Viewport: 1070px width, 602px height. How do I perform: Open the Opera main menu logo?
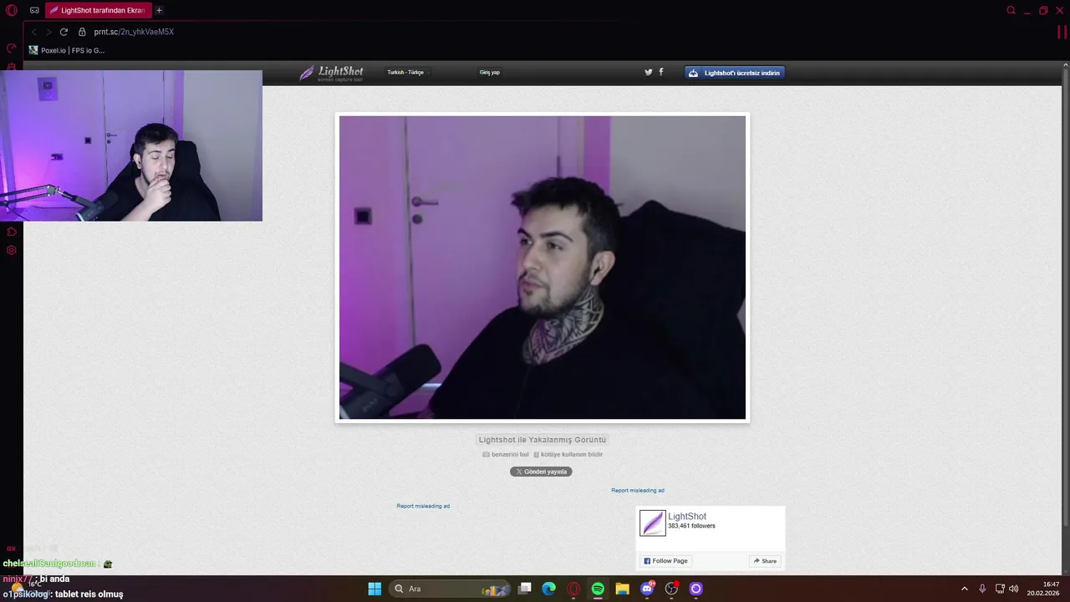coord(12,11)
